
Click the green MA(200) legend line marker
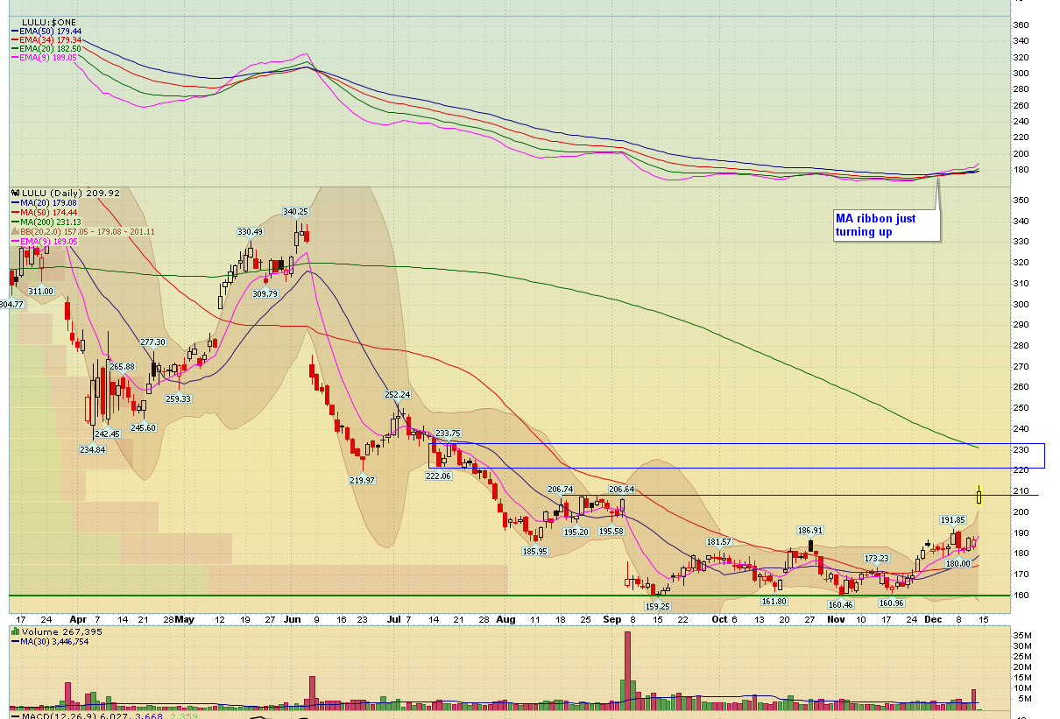[x=15, y=222]
